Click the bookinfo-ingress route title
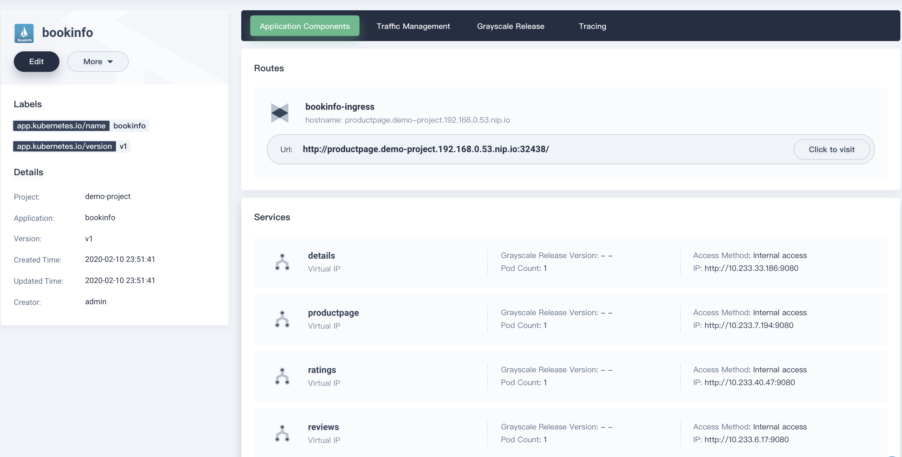Image resolution: width=902 pixels, height=457 pixels. tap(339, 106)
